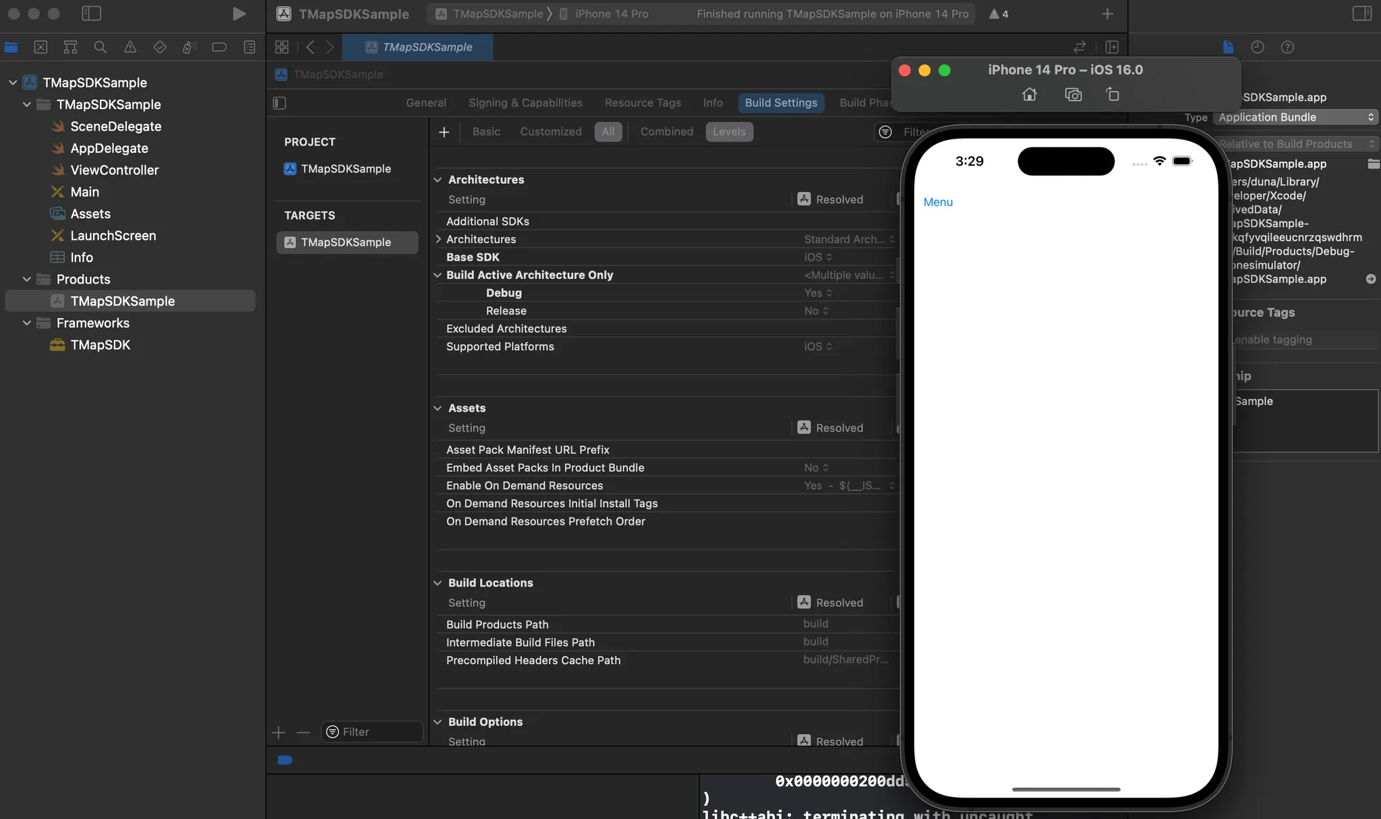Open the General tab

coord(425,103)
